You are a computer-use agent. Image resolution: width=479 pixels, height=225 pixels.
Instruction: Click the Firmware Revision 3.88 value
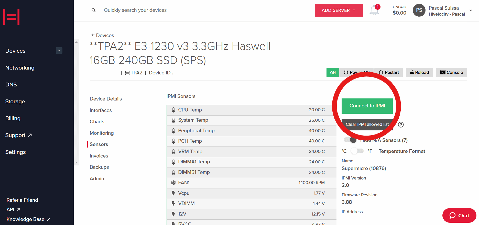[x=347, y=202]
